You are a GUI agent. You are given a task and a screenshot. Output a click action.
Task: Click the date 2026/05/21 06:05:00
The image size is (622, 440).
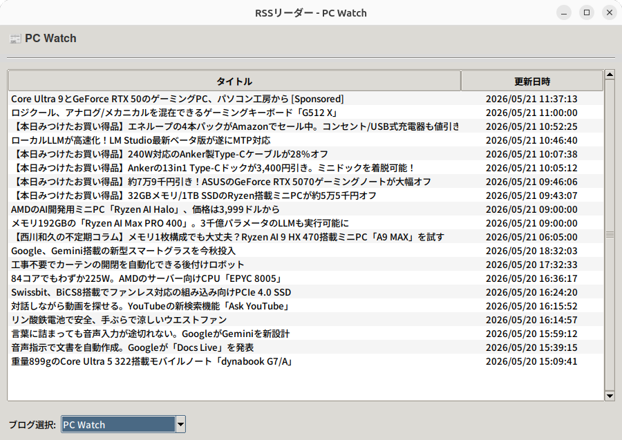tap(531, 237)
